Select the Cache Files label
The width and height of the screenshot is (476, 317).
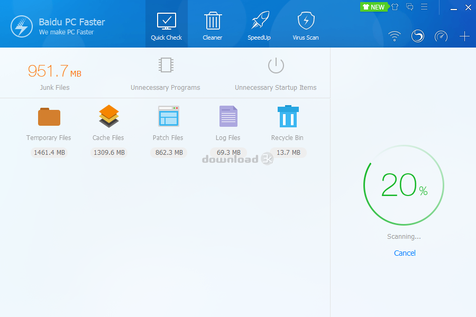(108, 138)
